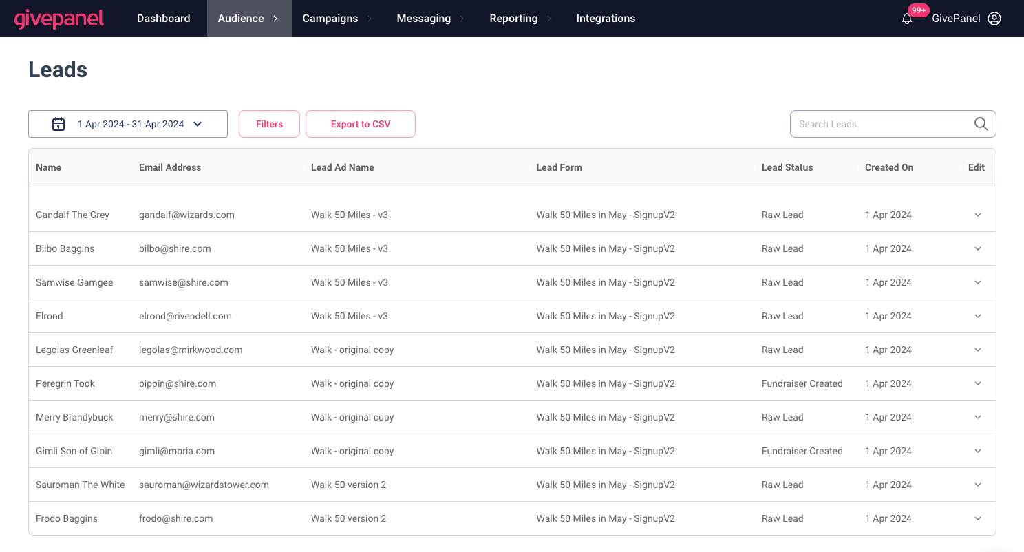The height and width of the screenshot is (552, 1024).
Task: Click Frodo's Raw Lead status
Action: (x=782, y=518)
